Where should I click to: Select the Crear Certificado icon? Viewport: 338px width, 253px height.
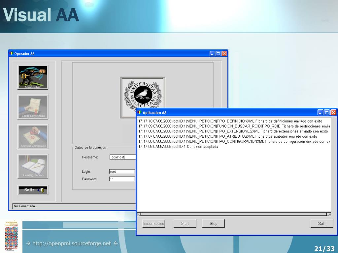coord(33,107)
